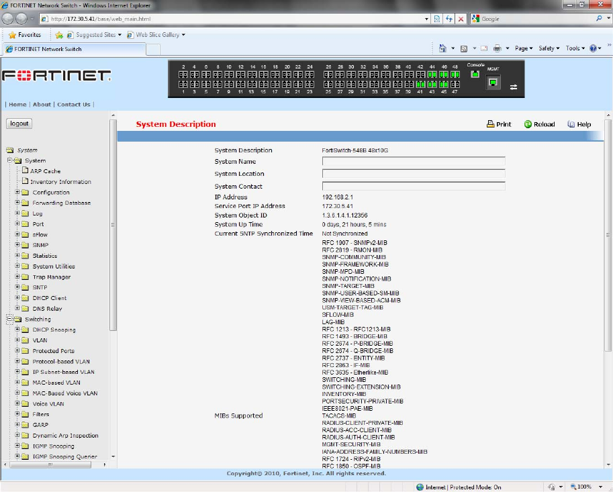Click the Read mail icon
Viewport: 613px width, 492px height.
[484, 48]
